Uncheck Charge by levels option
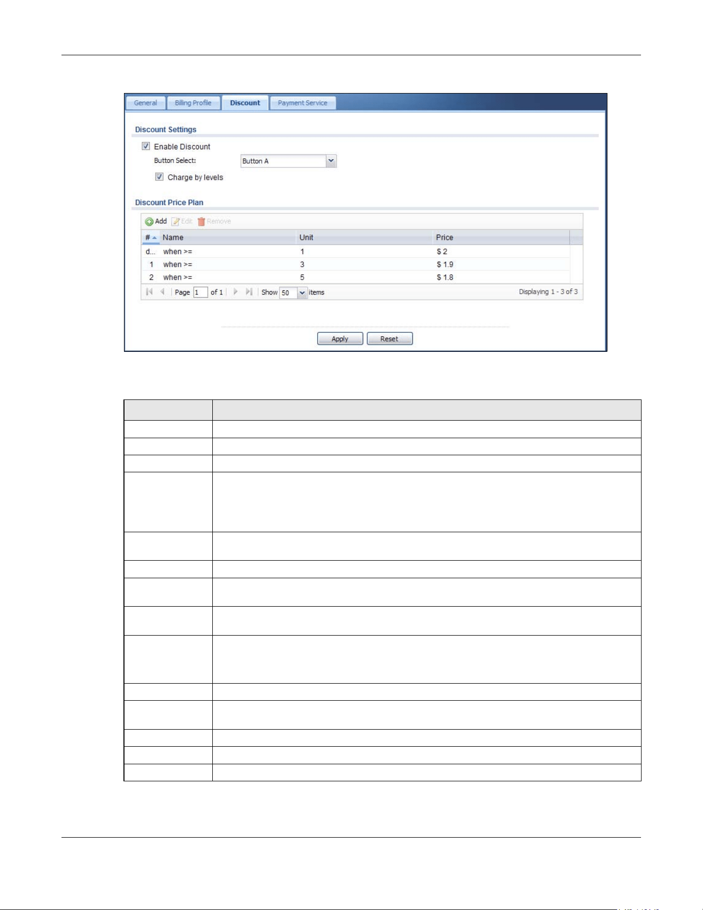 [160, 177]
